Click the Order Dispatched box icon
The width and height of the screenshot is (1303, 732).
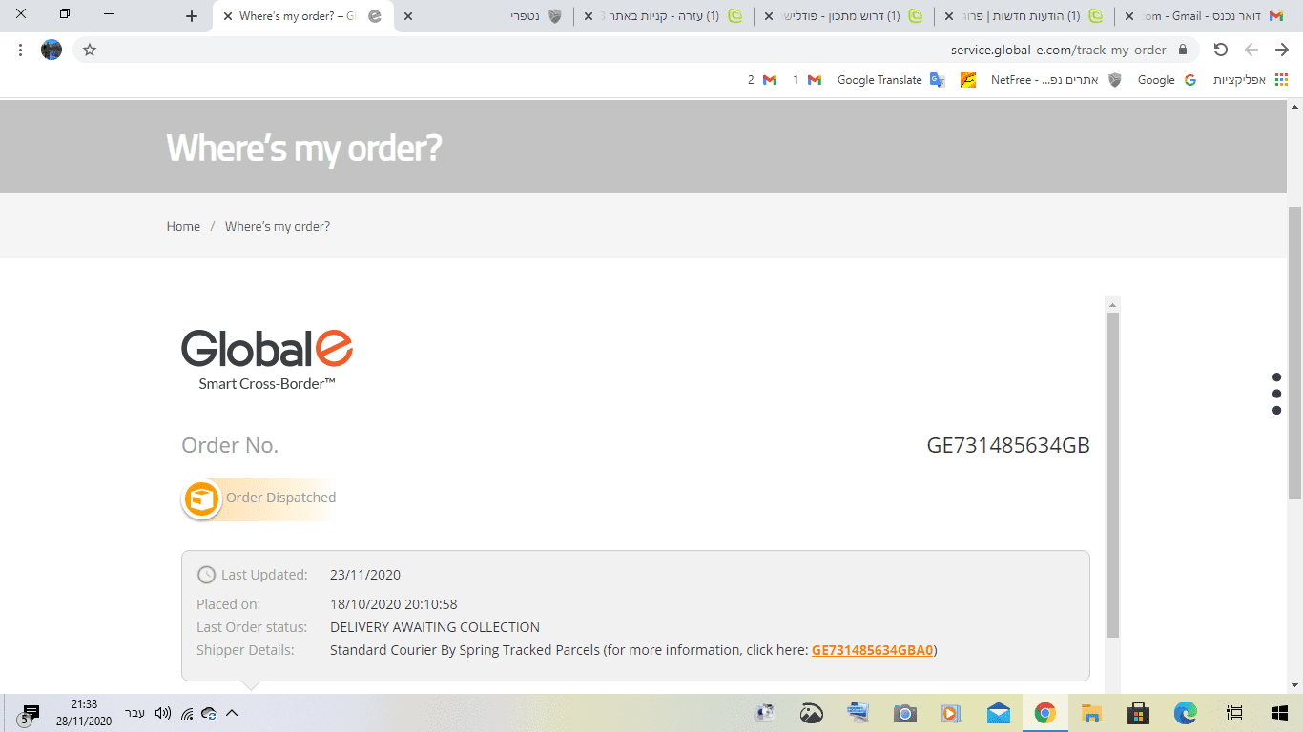pos(202,498)
